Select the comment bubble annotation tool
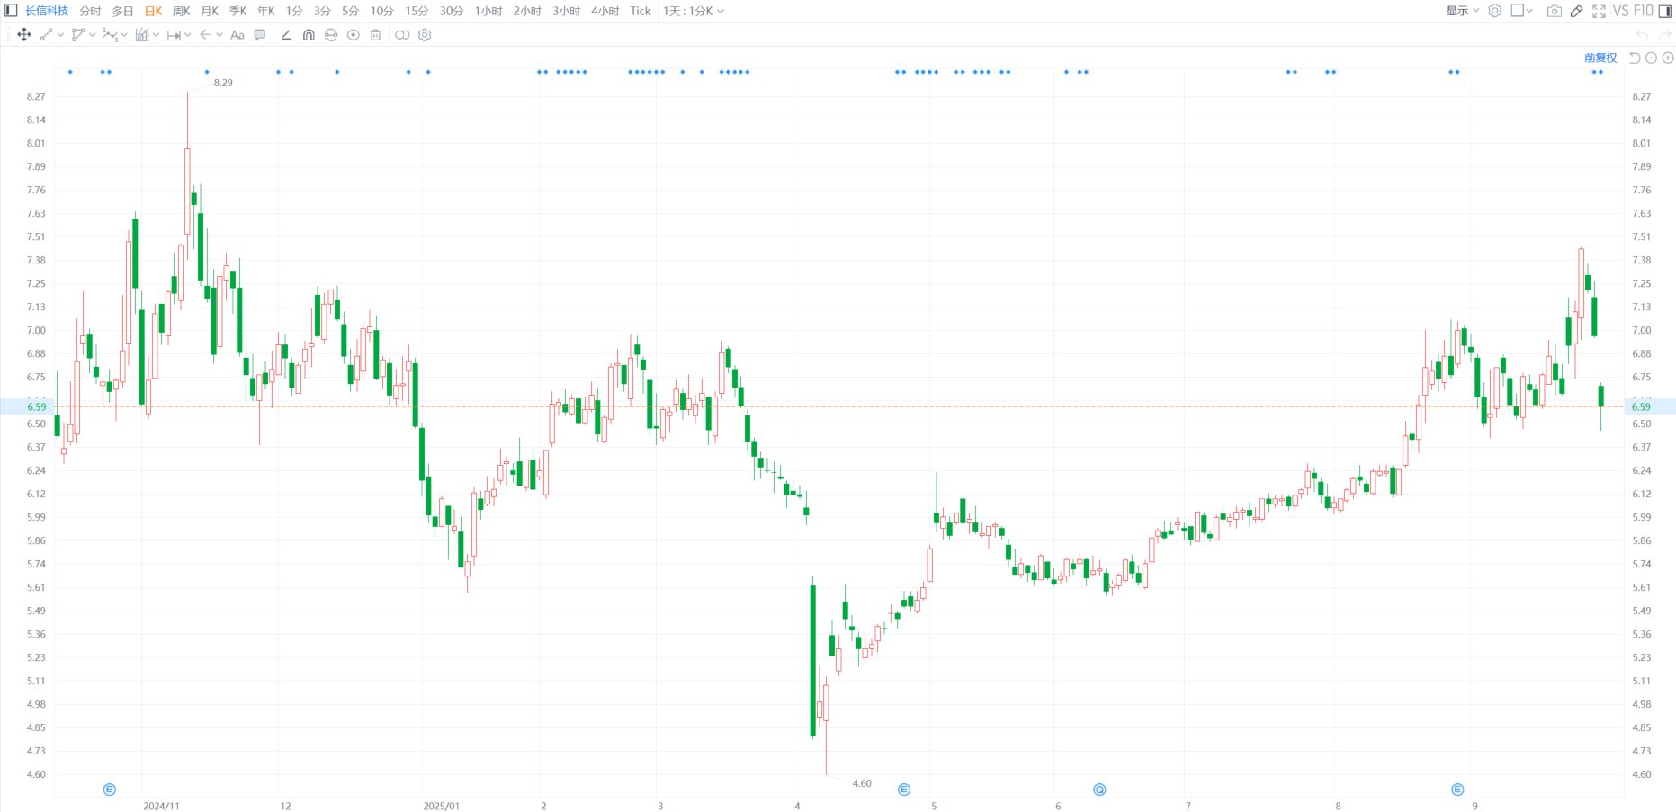 pyautogui.click(x=260, y=35)
